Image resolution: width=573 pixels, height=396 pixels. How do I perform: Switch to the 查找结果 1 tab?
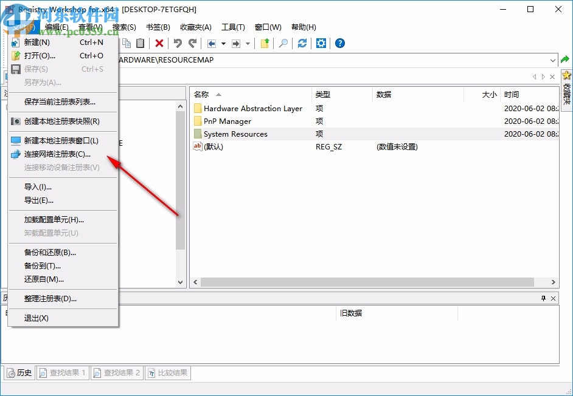tap(62, 373)
